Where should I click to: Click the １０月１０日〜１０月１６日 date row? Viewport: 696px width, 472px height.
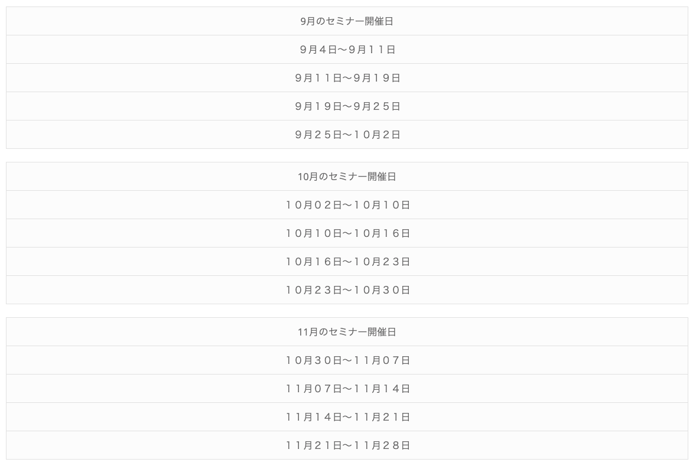pos(347,233)
